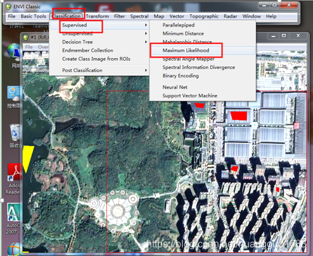
Task: Minimize display window #1
Action: 273,36
